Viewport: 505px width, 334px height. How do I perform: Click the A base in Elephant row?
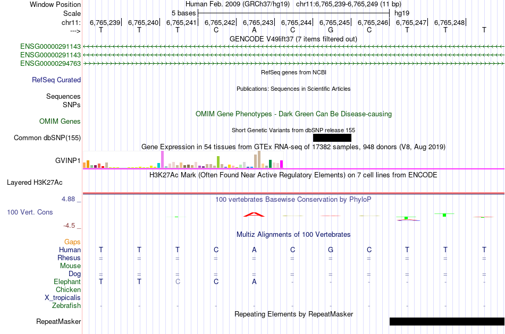pyautogui.click(x=254, y=281)
